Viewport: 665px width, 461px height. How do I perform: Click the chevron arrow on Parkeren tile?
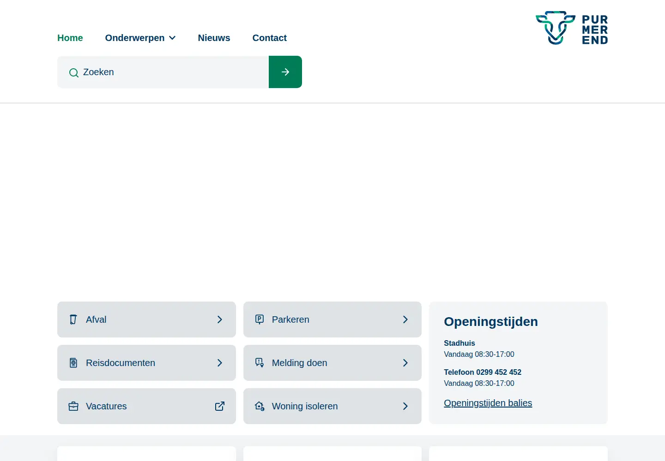pos(405,319)
